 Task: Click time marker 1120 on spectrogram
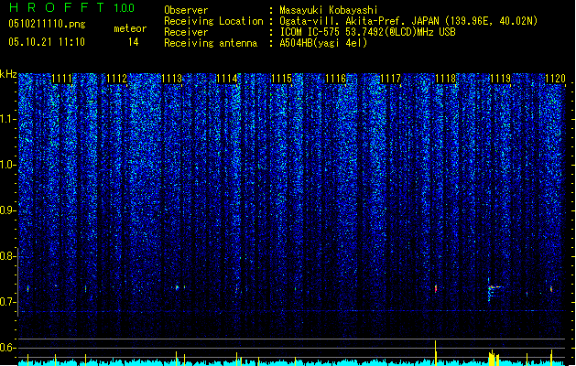click(555, 79)
